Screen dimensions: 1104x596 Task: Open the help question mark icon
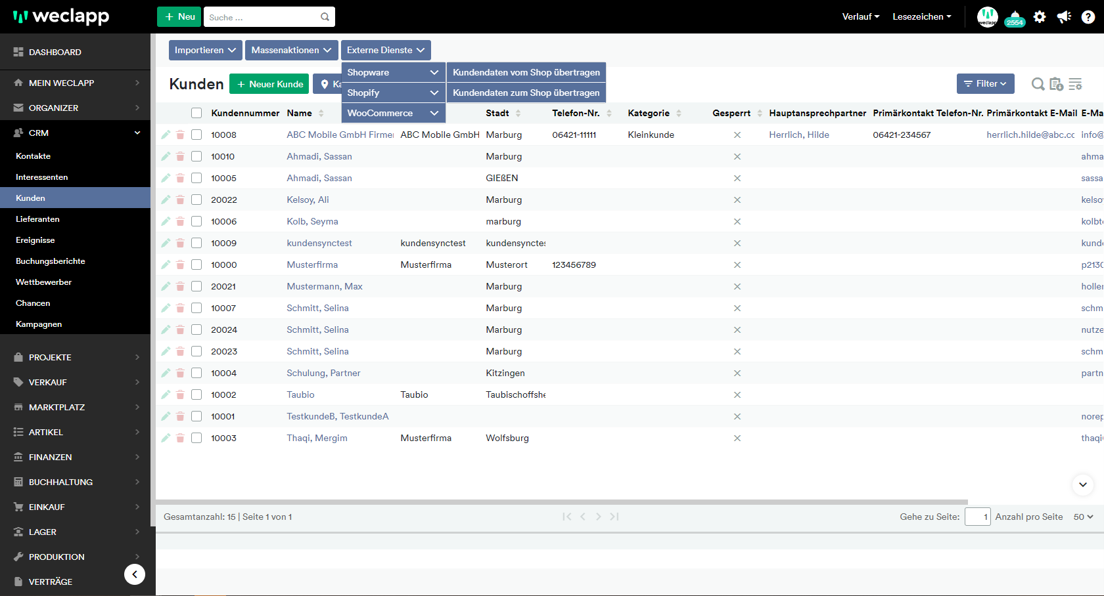click(1088, 17)
